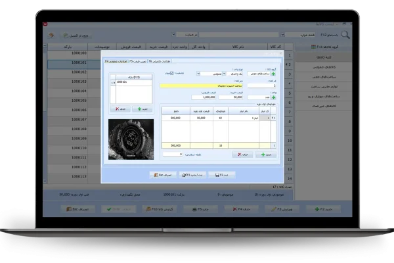Viewport: 394px width, 263px height.
Task: Click the goods code field showing 2
Action: [261, 85]
